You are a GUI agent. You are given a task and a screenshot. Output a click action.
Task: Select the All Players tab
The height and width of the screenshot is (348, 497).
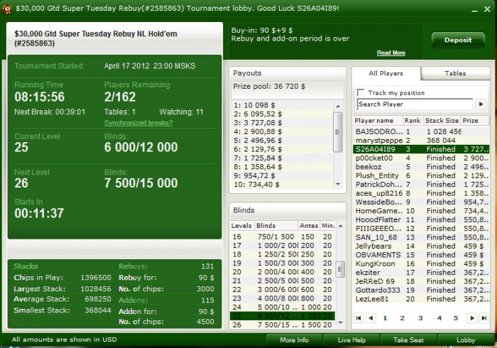(386, 73)
